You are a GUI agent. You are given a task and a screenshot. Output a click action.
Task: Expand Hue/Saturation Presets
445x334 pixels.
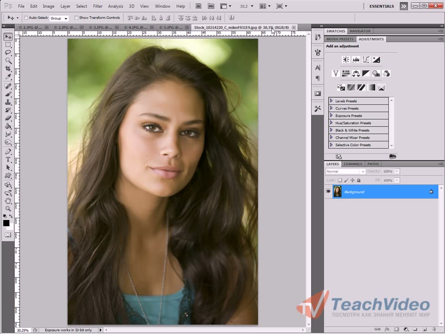[x=332, y=123]
